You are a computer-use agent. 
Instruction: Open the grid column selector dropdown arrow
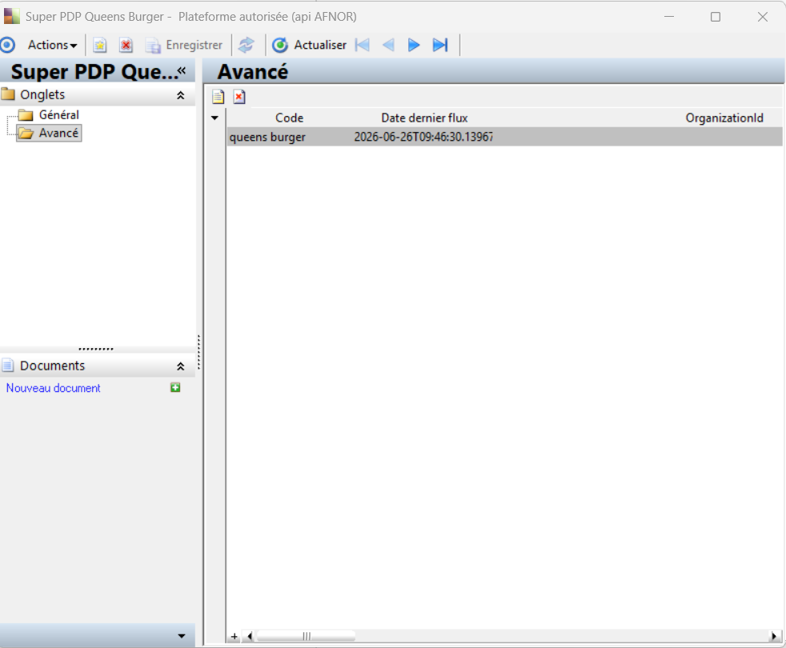215,118
